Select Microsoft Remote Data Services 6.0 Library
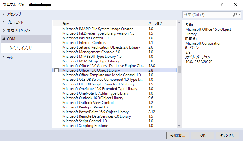The image size is (243, 141). tap(114, 116)
